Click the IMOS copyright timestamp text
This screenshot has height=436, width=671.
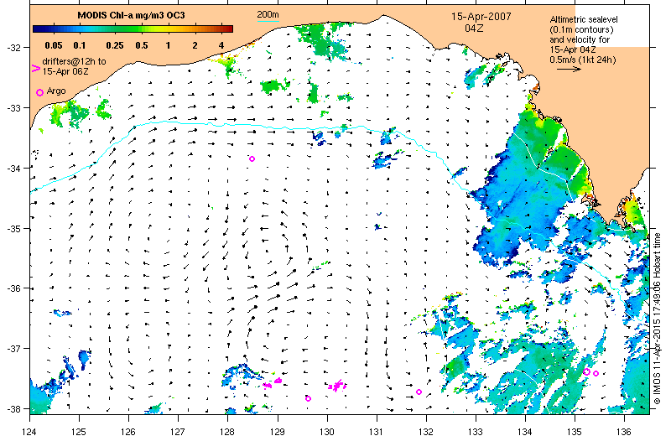658,319
